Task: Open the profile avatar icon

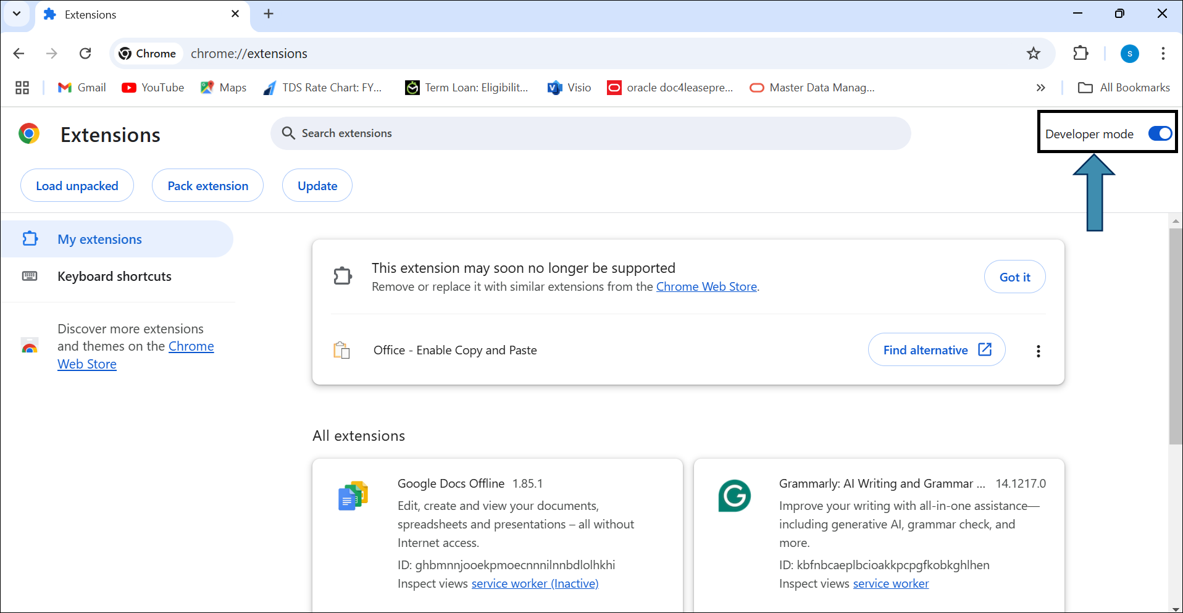Action: click(x=1129, y=54)
